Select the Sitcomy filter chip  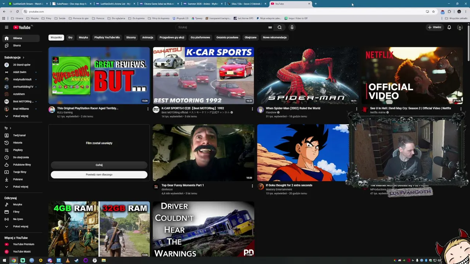coord(131,37)
